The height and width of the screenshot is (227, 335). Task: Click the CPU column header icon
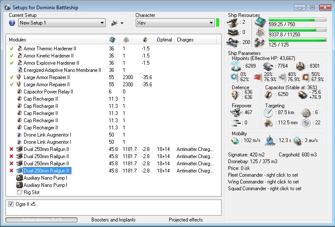pyautogui.click(x=112, y=39)
